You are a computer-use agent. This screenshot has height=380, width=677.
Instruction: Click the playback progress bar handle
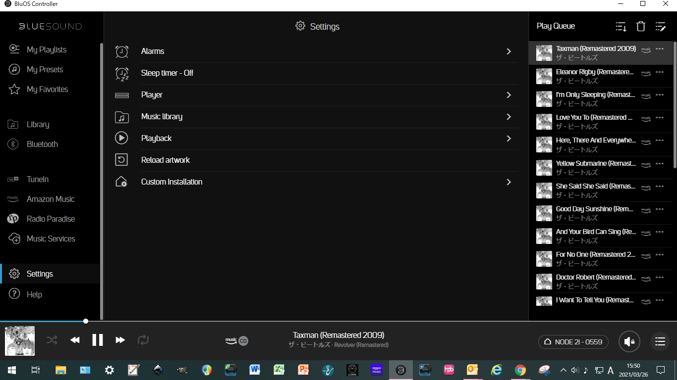click(x=86, y=321)
